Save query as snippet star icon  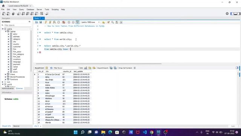pyautogui.click(x=103, y=22)
